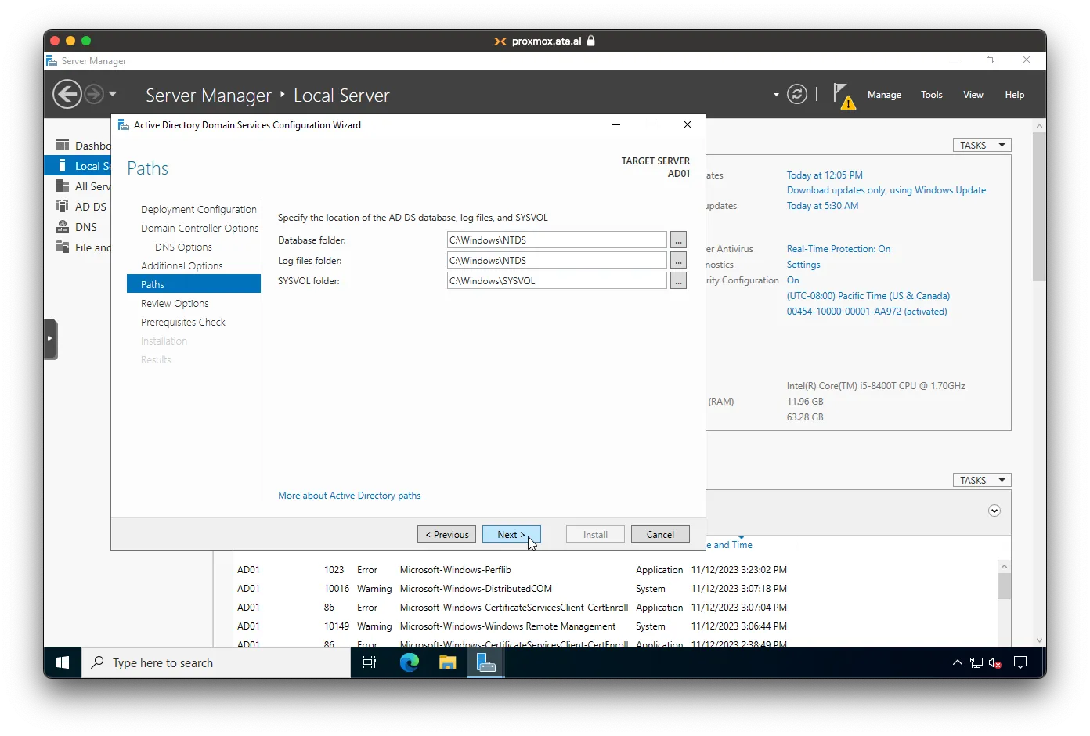The height and width of the screenshot is (736, 1090).
Task: Open Real-Time Protection: On link
Action: tap(839, 249)
